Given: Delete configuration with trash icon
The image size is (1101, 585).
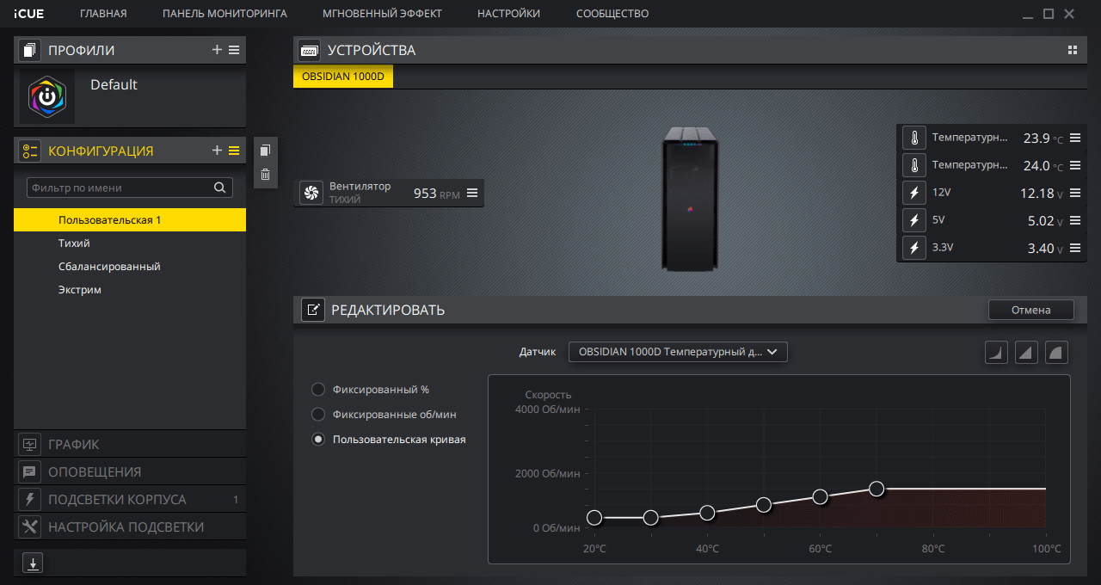Looking at the screenshot, I should (x=265, y=174).
